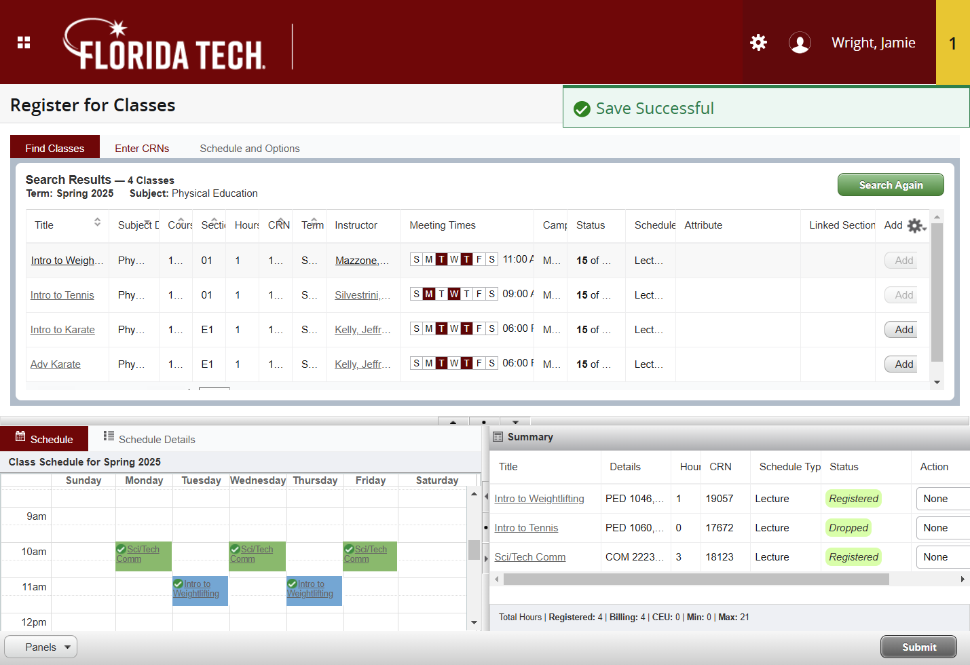The width and height of the screenshot is (970, 665).
Task: Collapse panel using the up arrow handle
Action: click(x=453, y=422)
